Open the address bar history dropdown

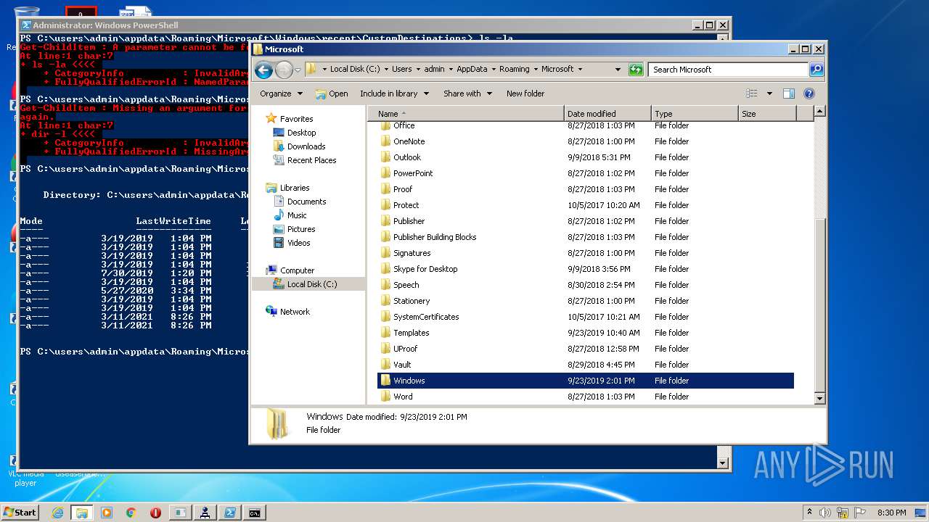click(x=618, y=70)
